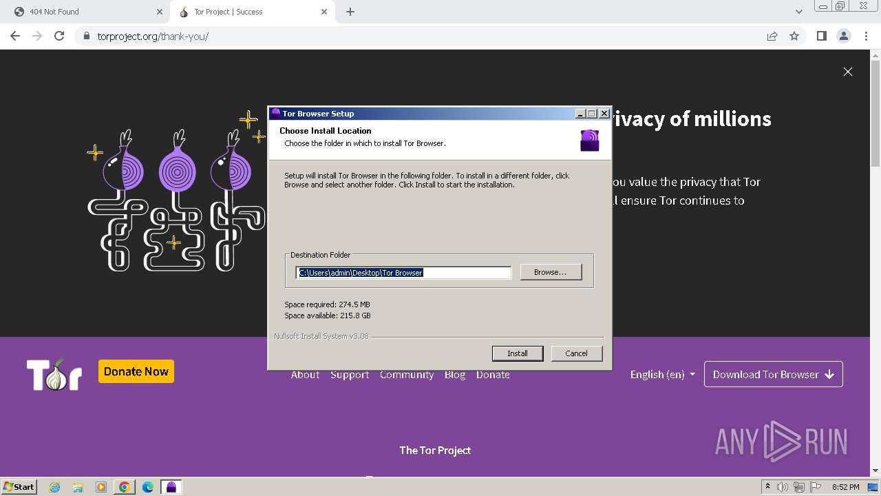Dismiss the donation banner with X
The height and width of the screenshot is (496, 881).
(848, 72)
